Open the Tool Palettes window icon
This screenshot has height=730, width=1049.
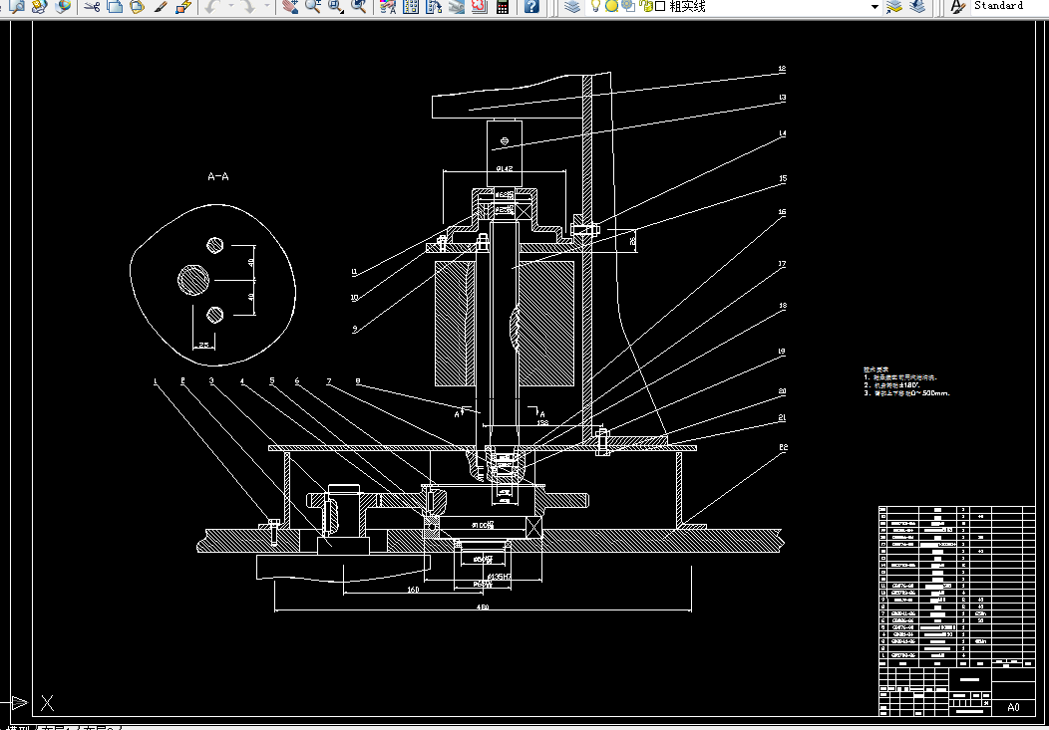(434, 7)
